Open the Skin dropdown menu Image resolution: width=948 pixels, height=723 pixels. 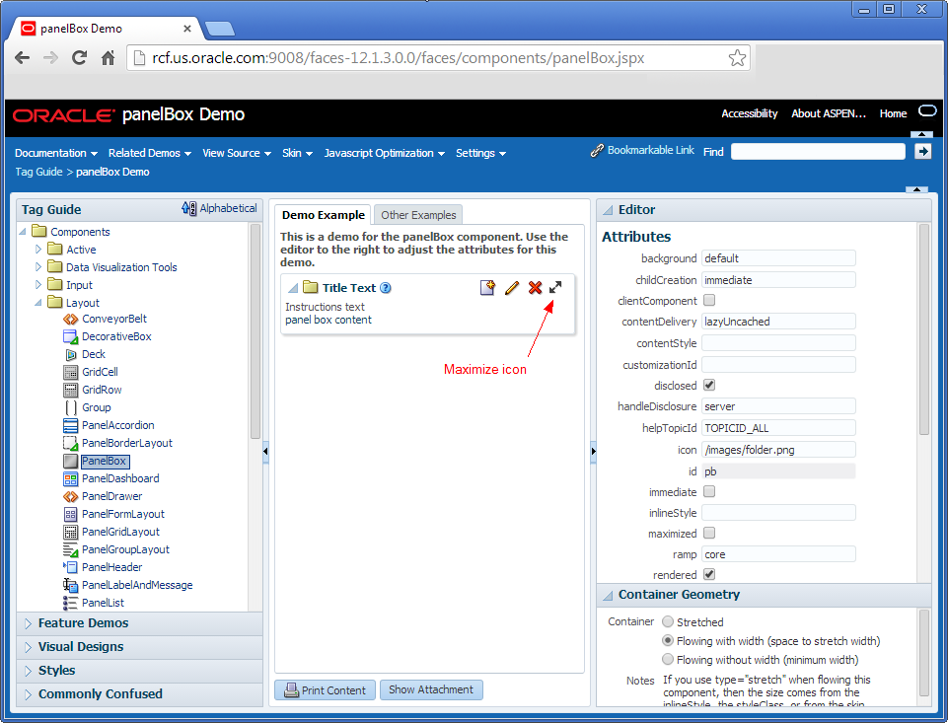298,153
